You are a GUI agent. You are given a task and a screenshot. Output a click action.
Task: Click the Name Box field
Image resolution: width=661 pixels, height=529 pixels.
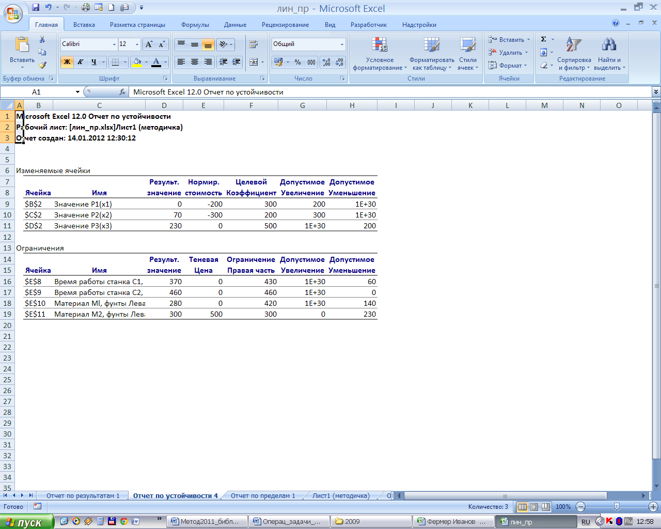click(37, 92)
